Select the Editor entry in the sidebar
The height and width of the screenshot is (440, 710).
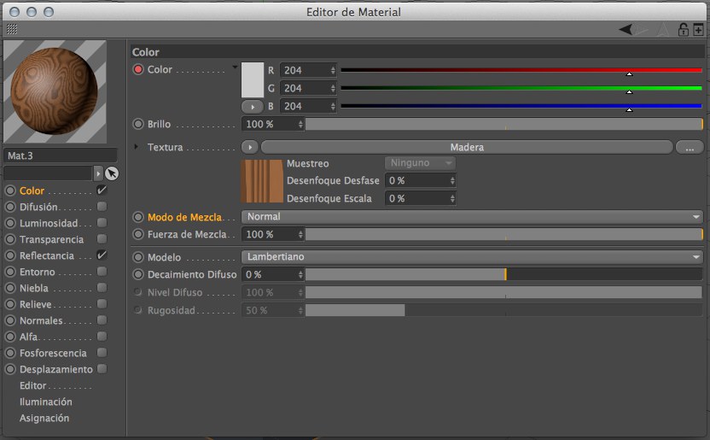(x=33, y=385)
